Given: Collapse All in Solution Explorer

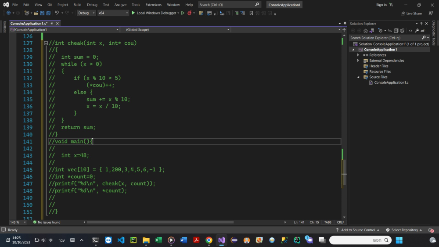Looking at the screenshot, I should pyautogui.click(x=396, y=31).
